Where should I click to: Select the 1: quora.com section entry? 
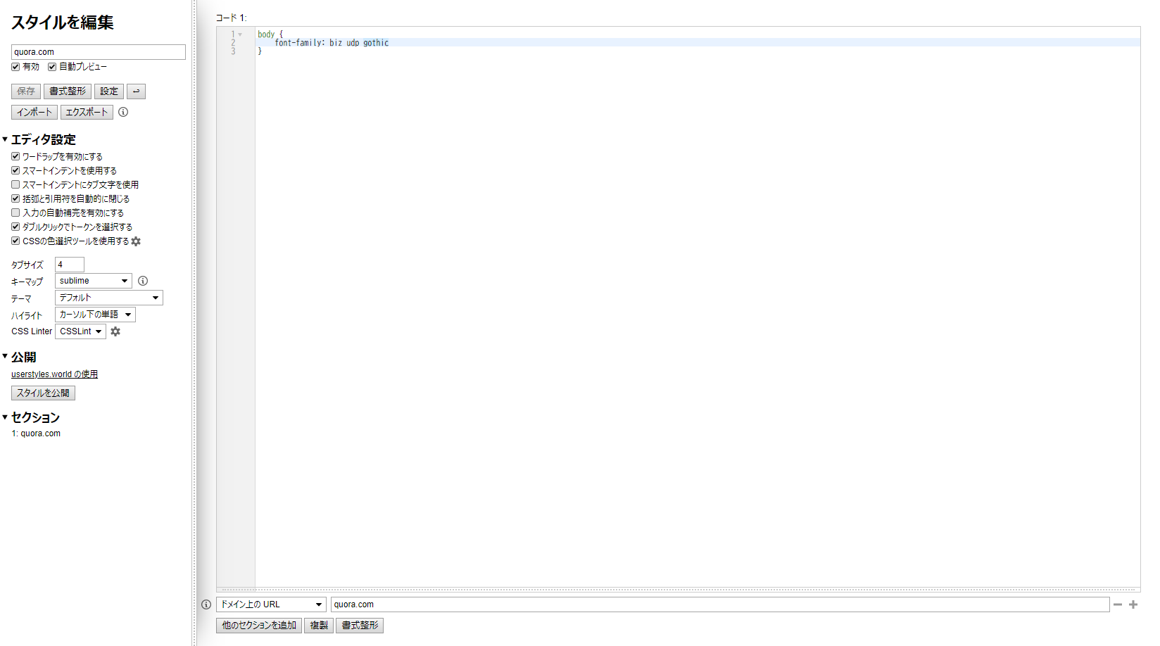[x=36, y=433]
